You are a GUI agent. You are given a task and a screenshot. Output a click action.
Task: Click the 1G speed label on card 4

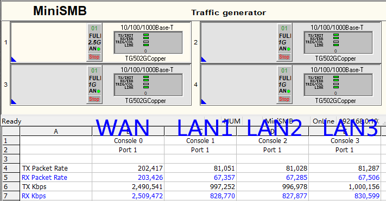(283, 85)
